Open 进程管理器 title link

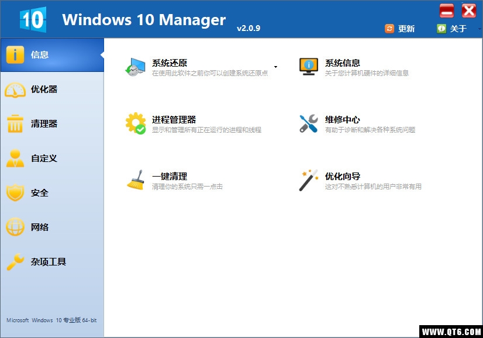(174, 119)
